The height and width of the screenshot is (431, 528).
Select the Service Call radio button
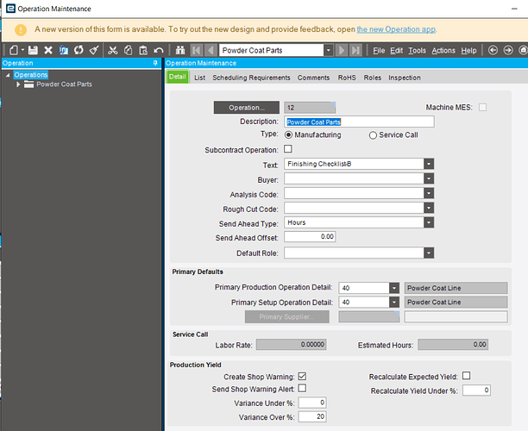(x=373, y=135)
